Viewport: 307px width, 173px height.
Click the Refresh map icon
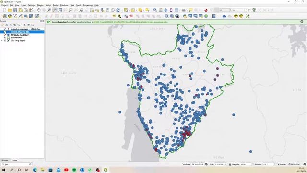point(118,10)
